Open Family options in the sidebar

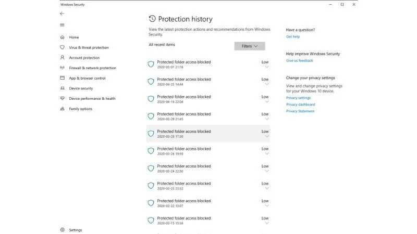point(81,109)
